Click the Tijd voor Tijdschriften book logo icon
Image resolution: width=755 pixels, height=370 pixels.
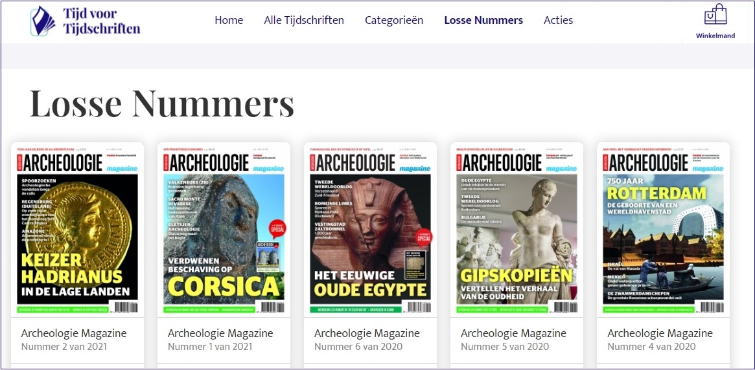tap(43, 21)
